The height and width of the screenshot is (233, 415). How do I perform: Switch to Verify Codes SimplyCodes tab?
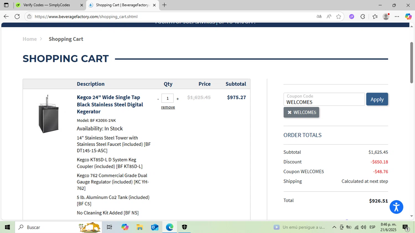coord(50,5)
